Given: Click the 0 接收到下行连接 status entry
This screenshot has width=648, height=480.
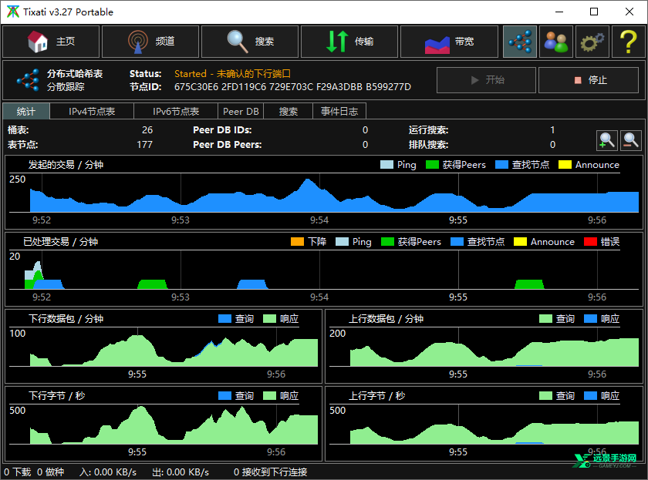Looking at the screenshot, I should click(x=270, y=472).
